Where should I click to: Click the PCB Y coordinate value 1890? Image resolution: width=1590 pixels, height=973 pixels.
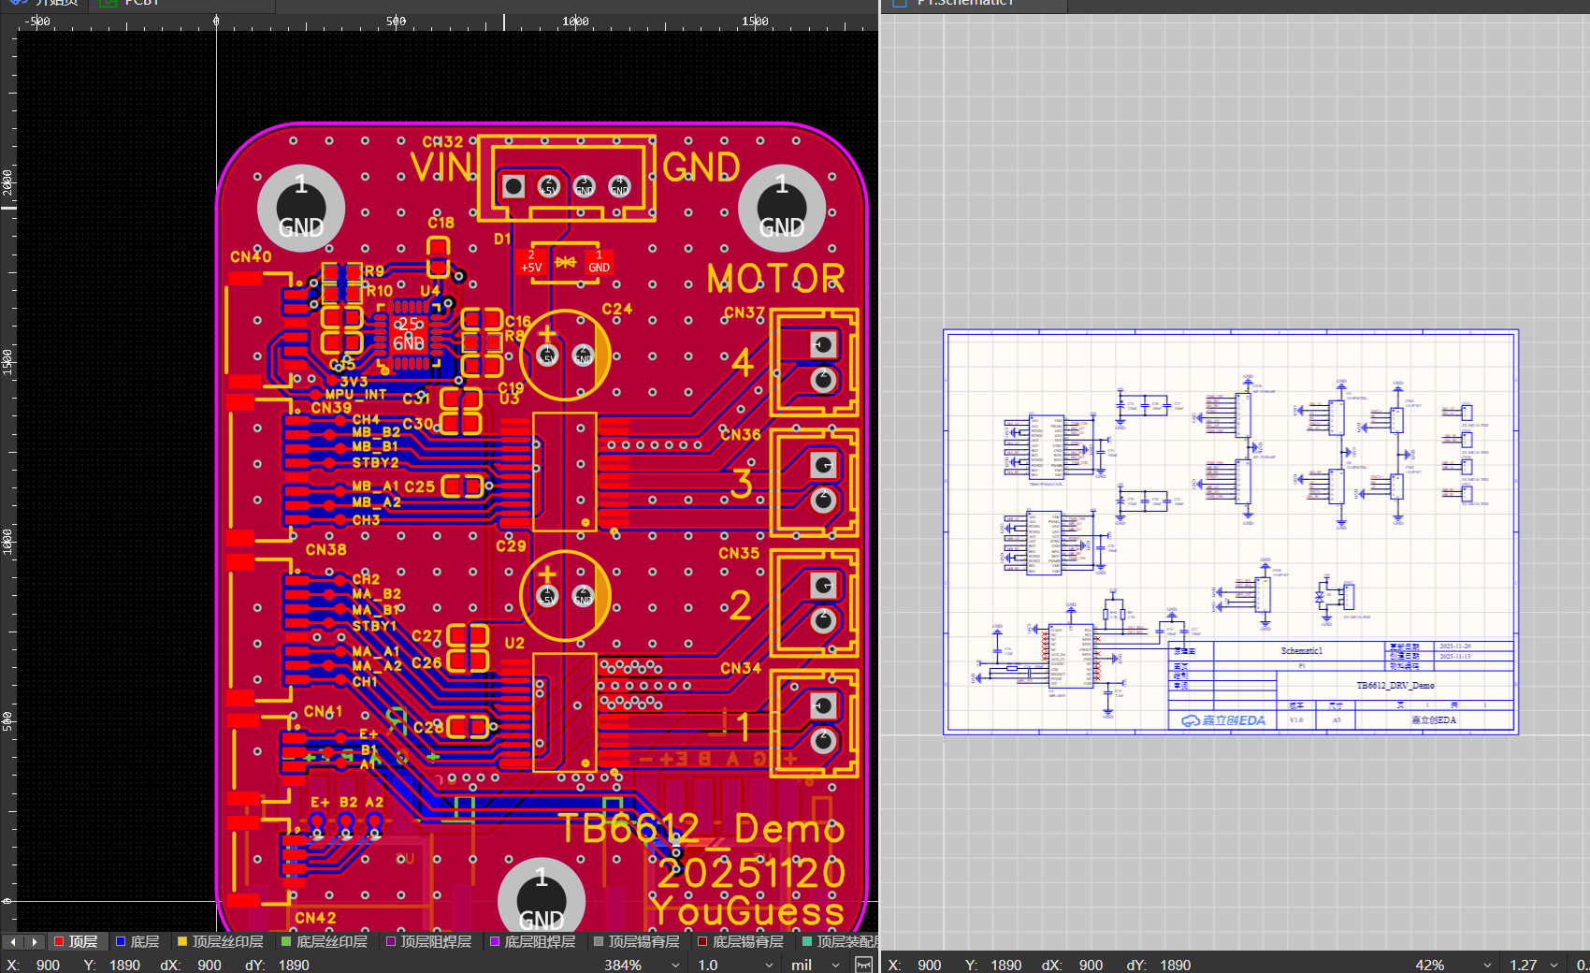124,965
